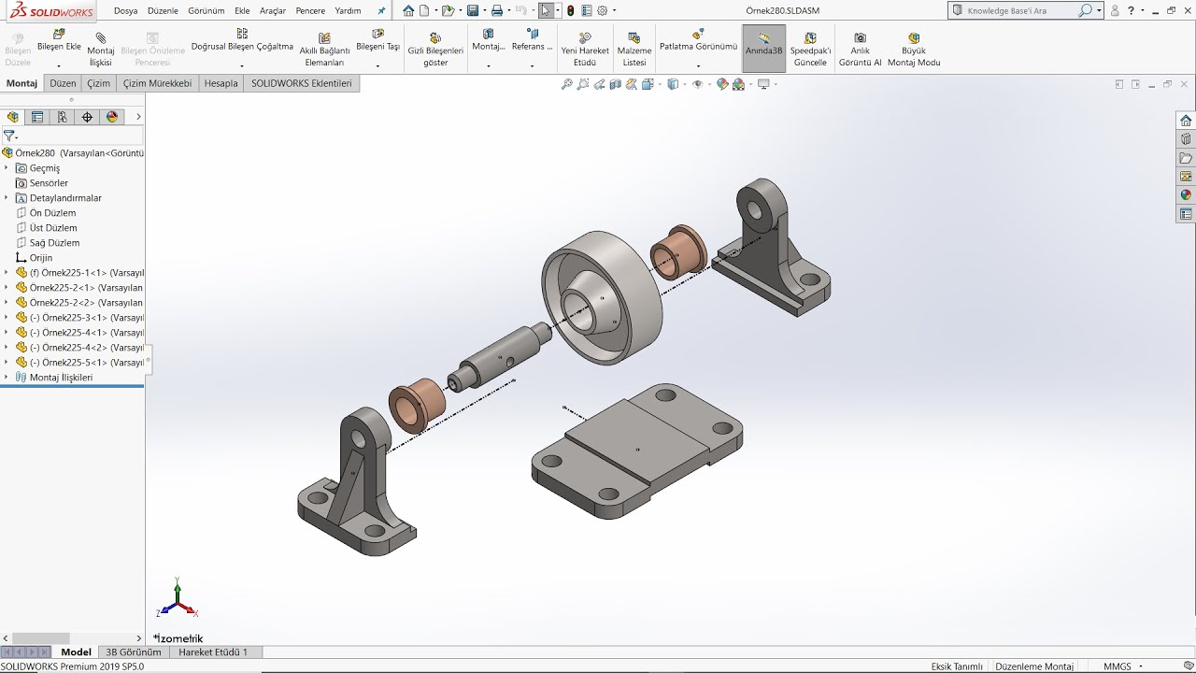Select the Montaj İlişkisi (mate) tool
The height and width of the screenshot is (673, 1196).
point(100,50)
